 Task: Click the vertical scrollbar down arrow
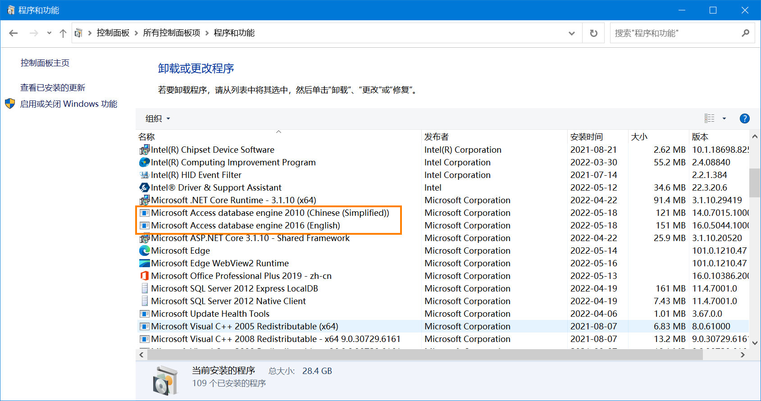(755, 343)
